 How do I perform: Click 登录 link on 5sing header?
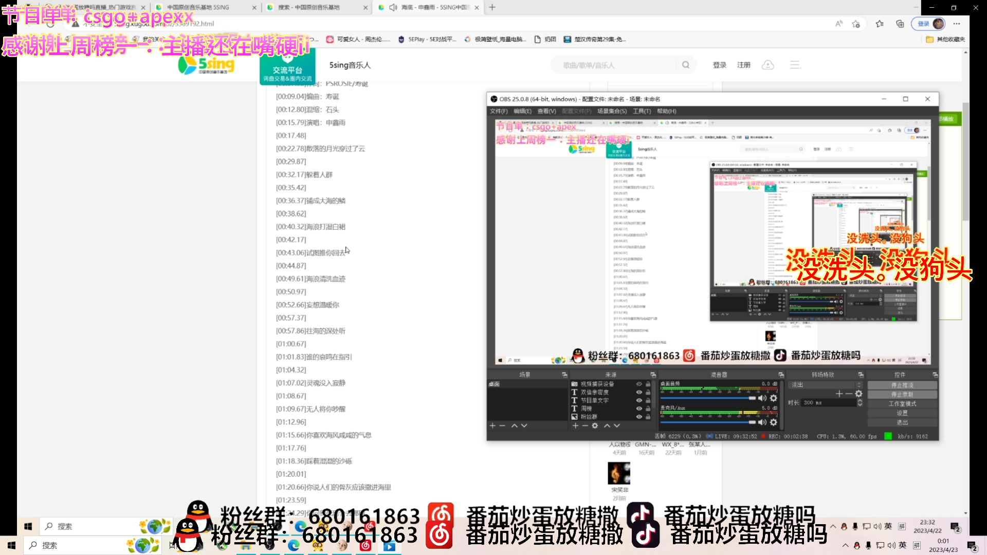coord(719,65)
